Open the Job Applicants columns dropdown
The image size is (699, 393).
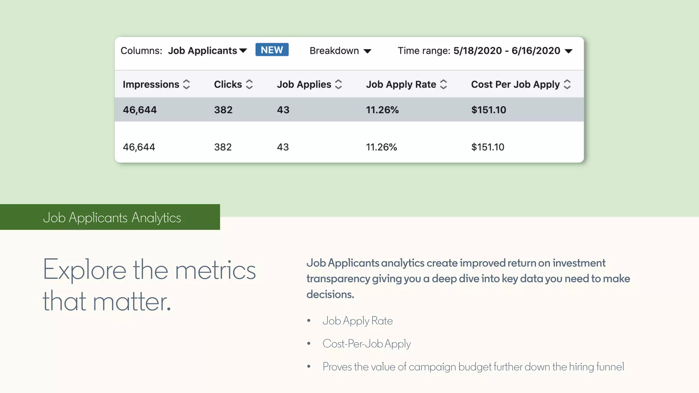(x=207, y=51)
